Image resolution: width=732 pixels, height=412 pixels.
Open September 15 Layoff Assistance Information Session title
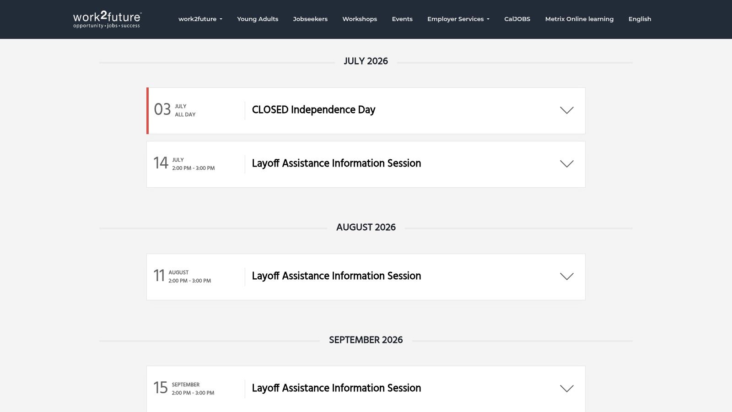[336, 388]
